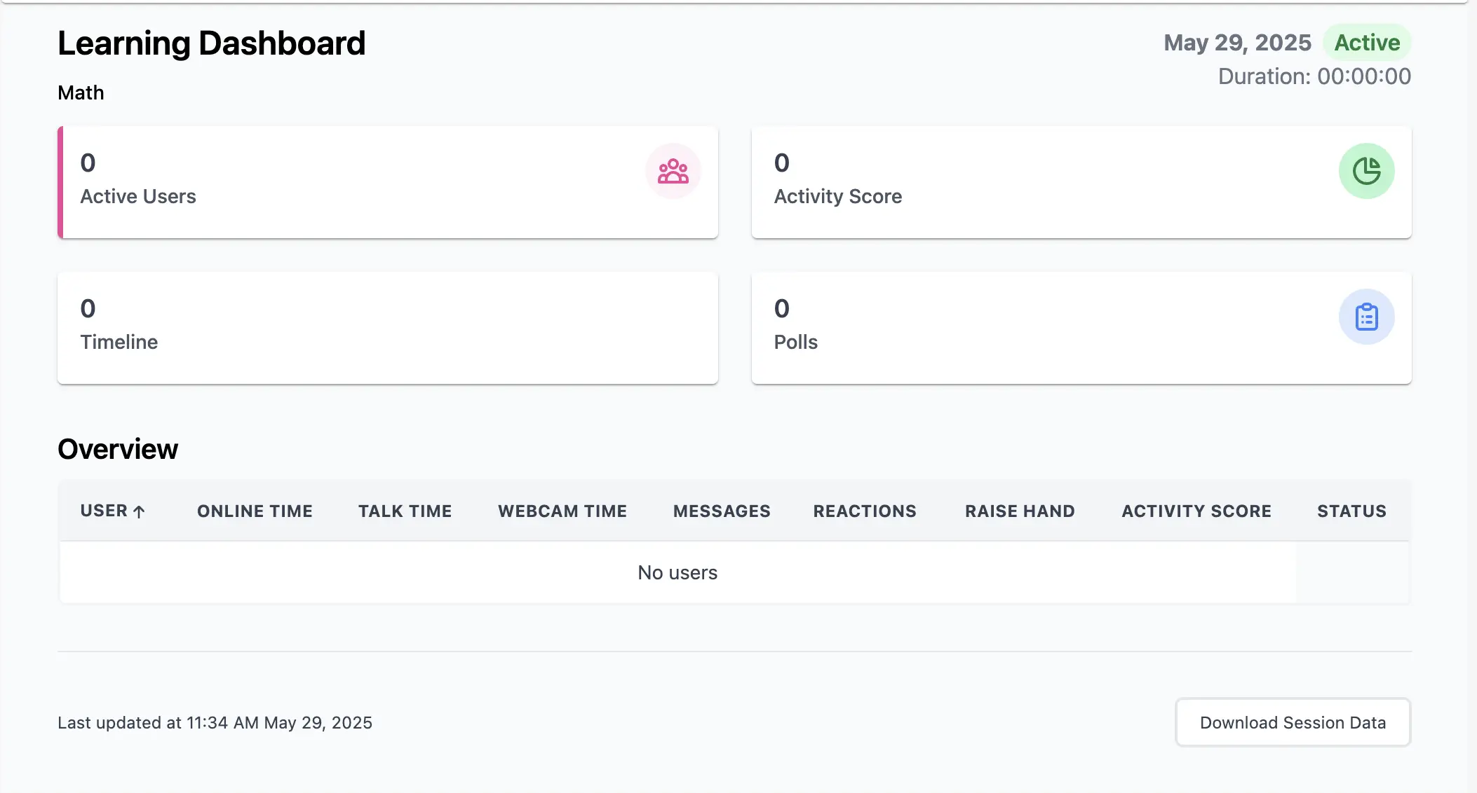Click the green Active status badge
The height and width of the screenshot is (793, 1477).
(1367, 43)
